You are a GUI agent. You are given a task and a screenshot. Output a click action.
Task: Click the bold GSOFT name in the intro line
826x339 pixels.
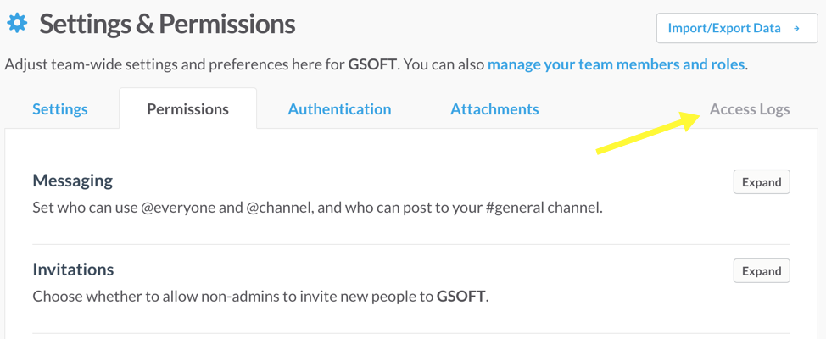tap(371, 64)
